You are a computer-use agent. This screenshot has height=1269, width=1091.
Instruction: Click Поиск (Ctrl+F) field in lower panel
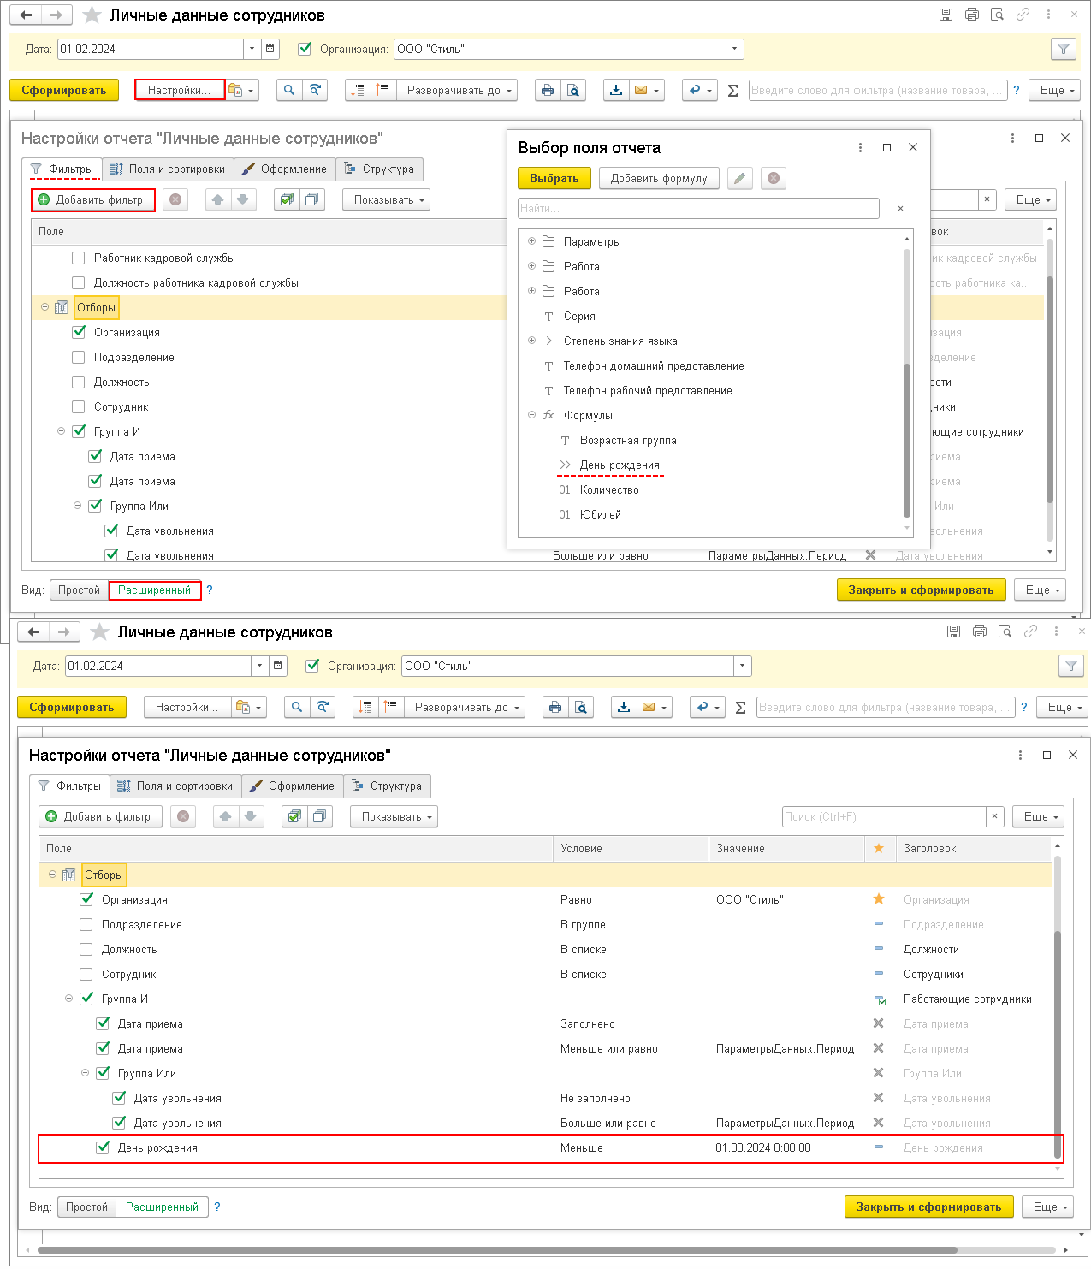pyautogui.click(x=884, y=816)
